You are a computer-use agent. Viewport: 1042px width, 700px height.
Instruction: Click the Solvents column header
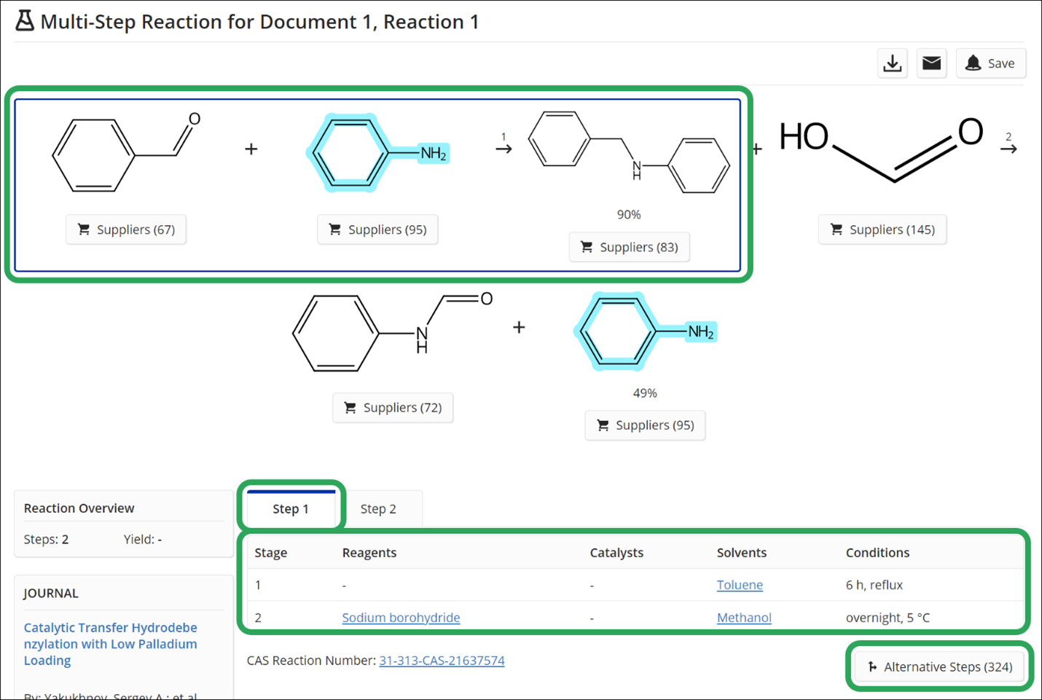(x=742, y=553)
